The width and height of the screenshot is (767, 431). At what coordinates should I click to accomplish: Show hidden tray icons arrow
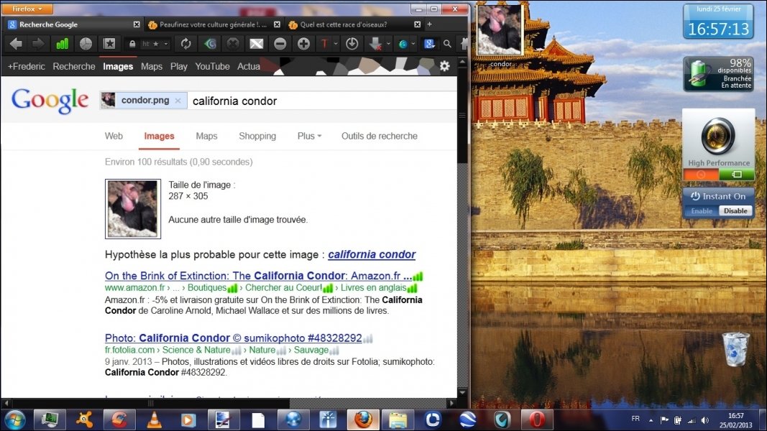651,420
